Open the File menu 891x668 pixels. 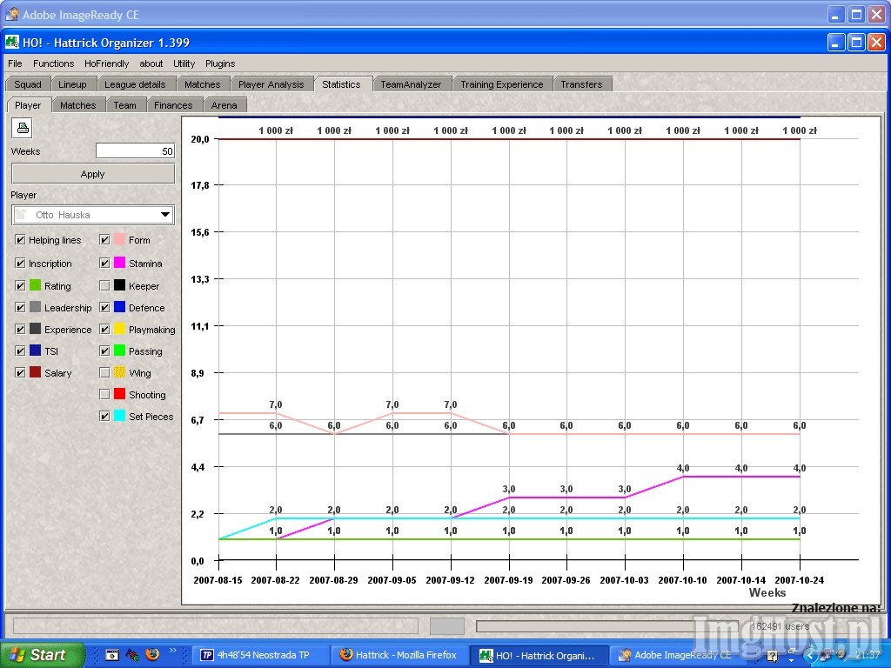click(x=15, y=63)
